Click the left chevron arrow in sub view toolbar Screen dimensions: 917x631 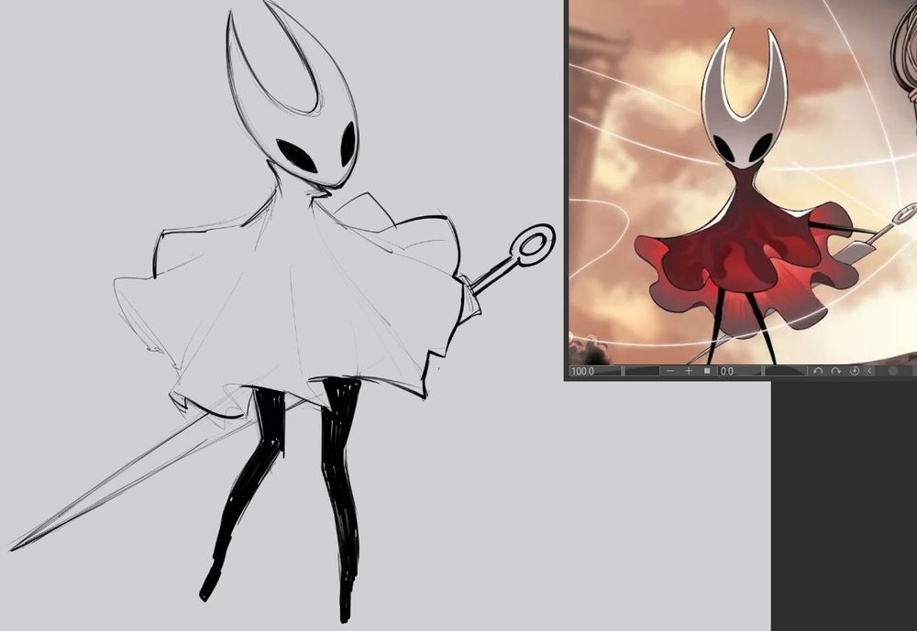pos(869,371)
